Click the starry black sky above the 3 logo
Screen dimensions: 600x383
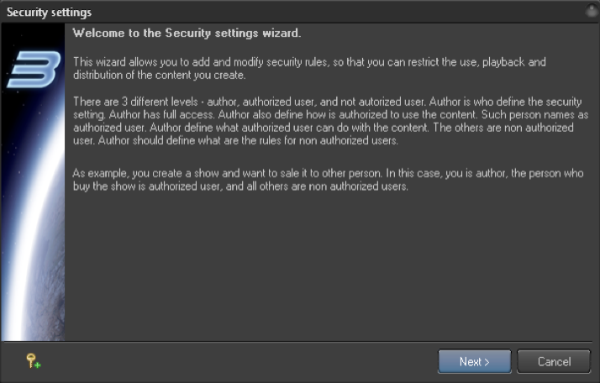[x=33, y=37]
